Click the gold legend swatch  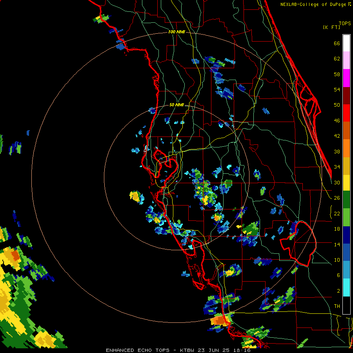click(346, 166)
